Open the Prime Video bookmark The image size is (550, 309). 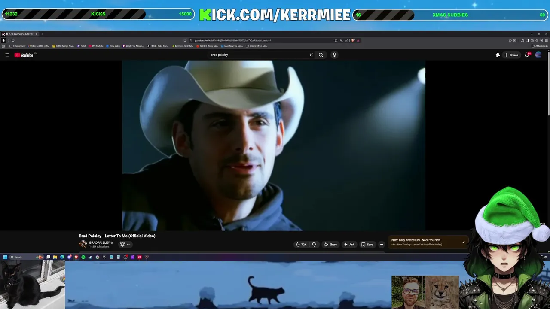113,46
